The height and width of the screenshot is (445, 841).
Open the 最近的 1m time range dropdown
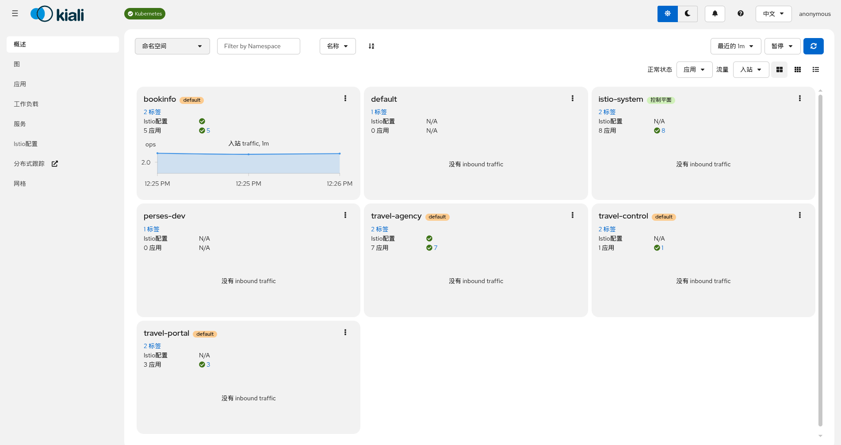735,46
